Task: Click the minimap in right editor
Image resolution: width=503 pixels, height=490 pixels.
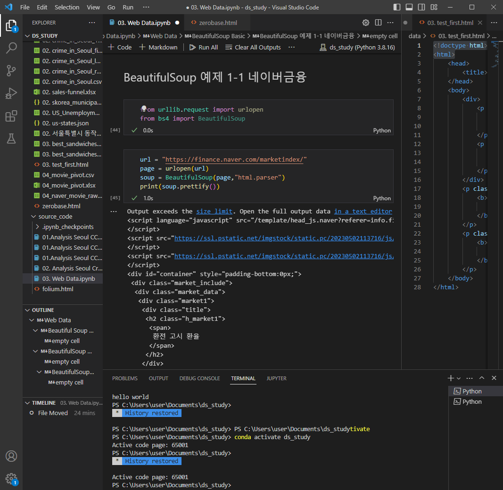Action: (x=495, y=55)
